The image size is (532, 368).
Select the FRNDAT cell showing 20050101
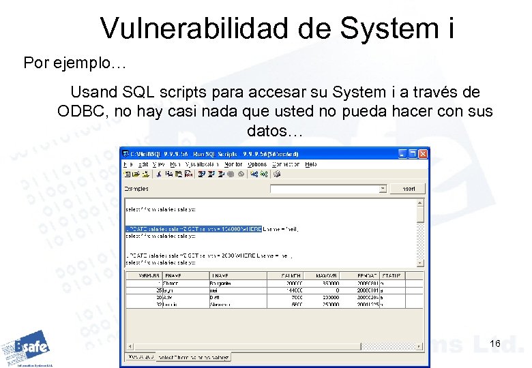[x=359, y=290]
